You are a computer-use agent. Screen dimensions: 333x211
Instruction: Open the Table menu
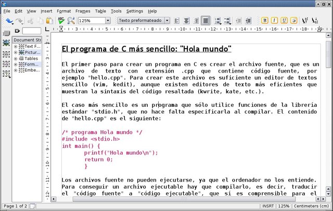tap(100, 11)
